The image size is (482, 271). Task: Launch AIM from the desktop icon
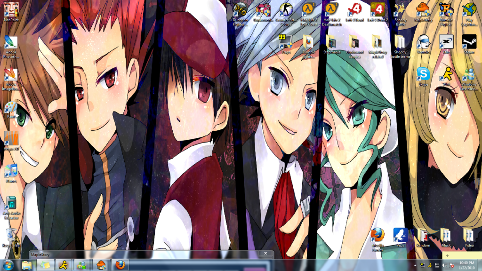pyautogui.click(x=446, y=77)
